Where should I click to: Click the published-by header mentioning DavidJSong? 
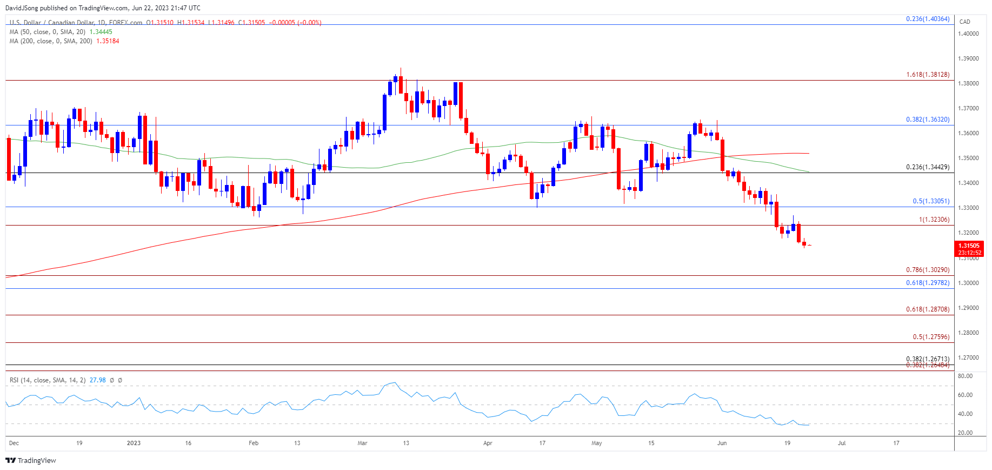point(103,8)
